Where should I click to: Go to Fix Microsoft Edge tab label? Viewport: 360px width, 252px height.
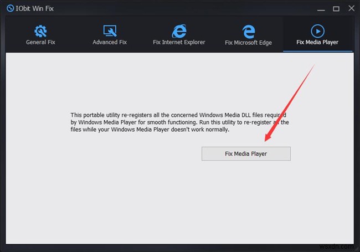pyautogui.click(x=249, y=43)
